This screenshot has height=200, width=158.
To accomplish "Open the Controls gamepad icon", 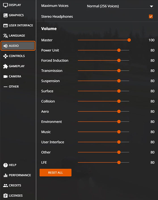I will tap(5, 56).
